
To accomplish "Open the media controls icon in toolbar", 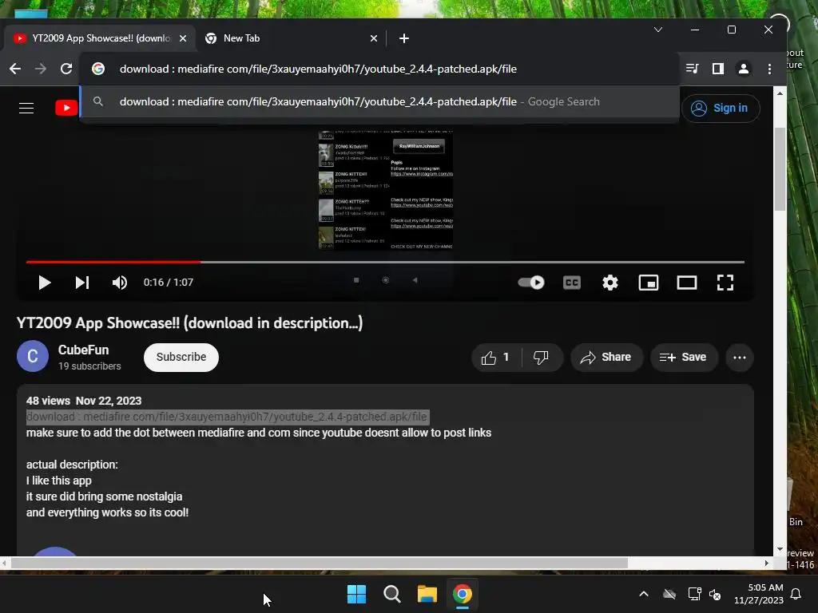I will [693, 69].
